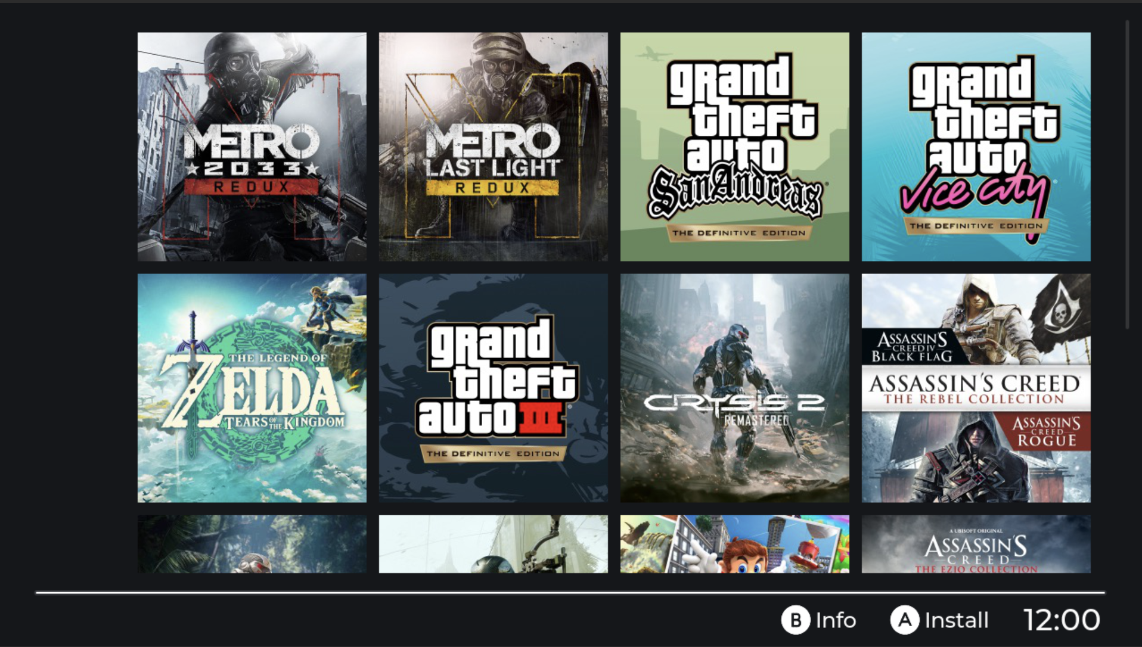Click the 12:00 clock display
Viewport: 1142px width, 647px height.
coord(1062,620)
